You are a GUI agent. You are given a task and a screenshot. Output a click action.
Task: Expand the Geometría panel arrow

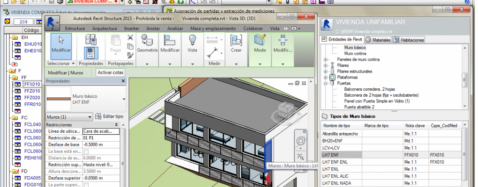point(147,64)
